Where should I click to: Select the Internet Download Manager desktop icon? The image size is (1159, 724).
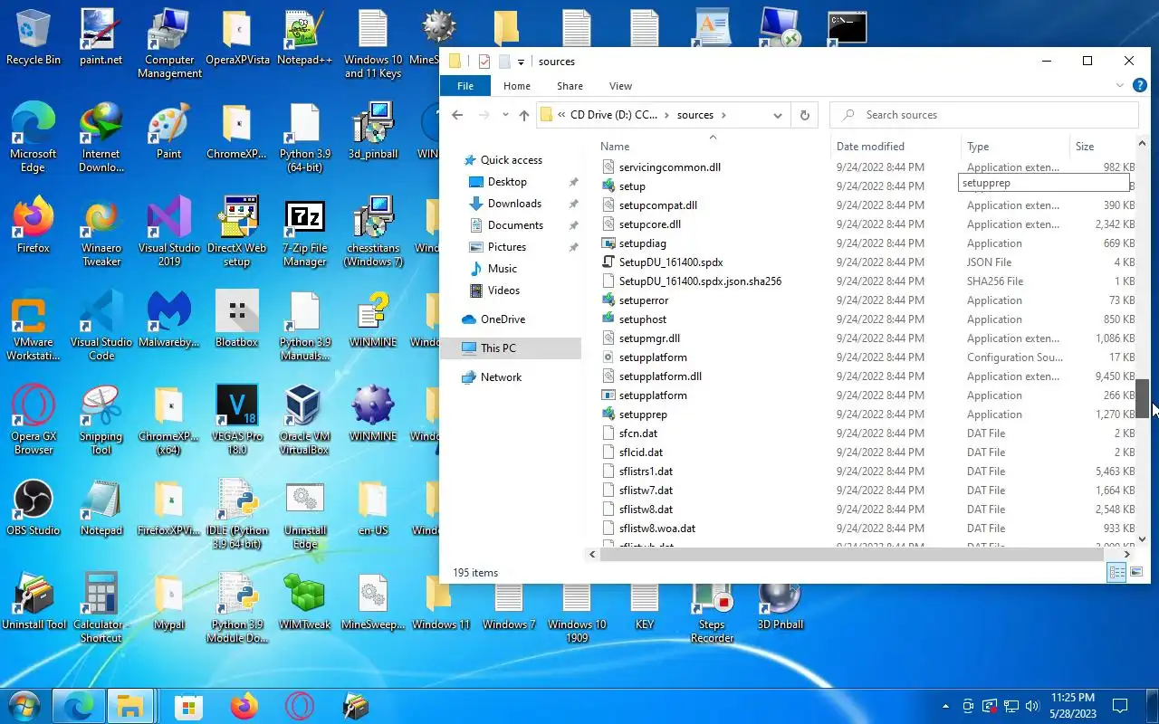click(101, 138)
